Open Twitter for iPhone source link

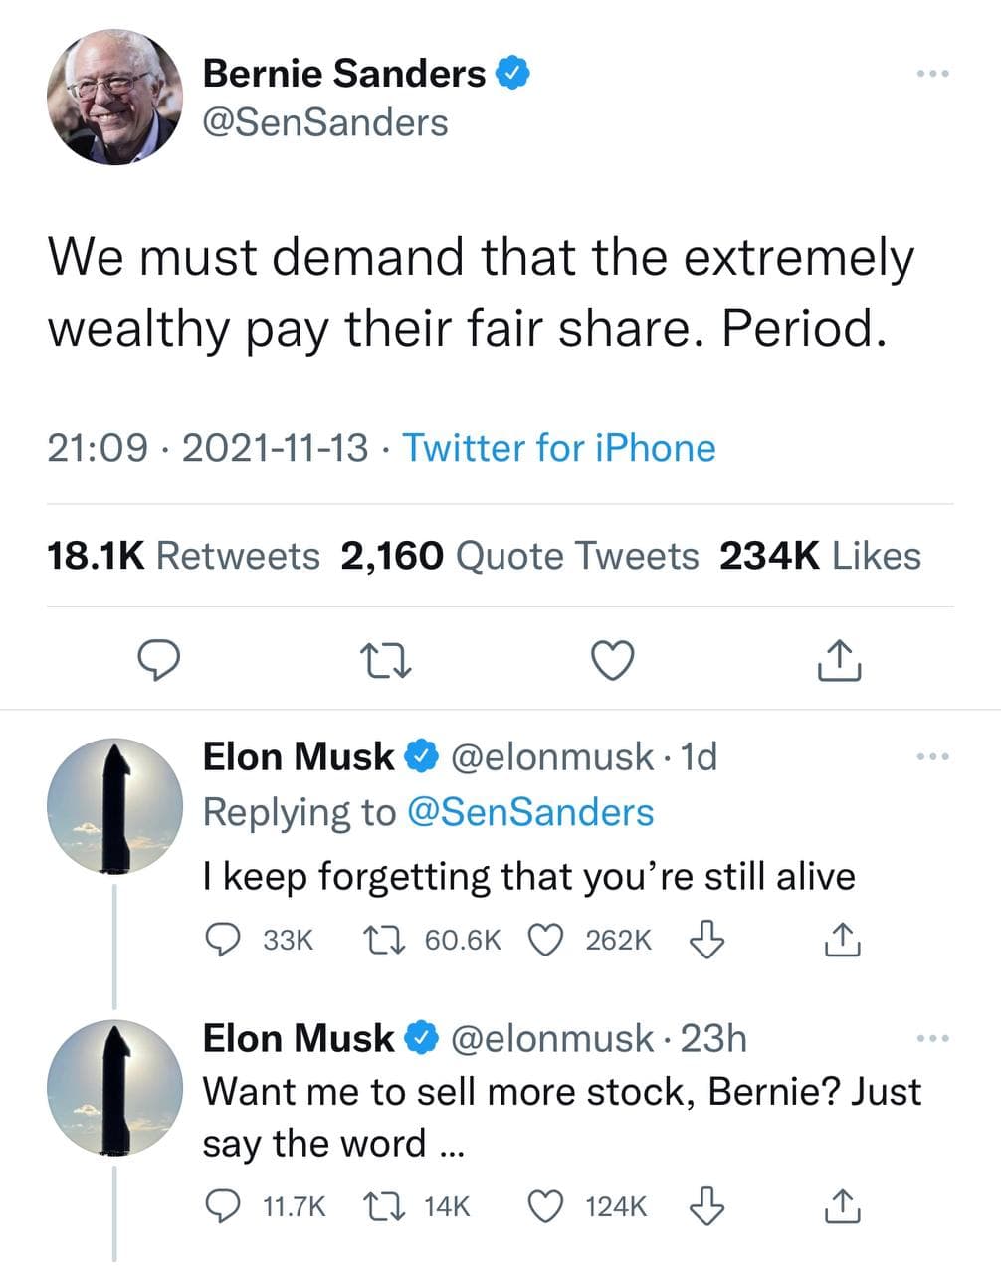pos(558,448)
